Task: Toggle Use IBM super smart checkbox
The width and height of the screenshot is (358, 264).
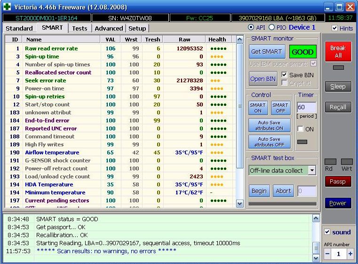Action: (x=313, y=64)
